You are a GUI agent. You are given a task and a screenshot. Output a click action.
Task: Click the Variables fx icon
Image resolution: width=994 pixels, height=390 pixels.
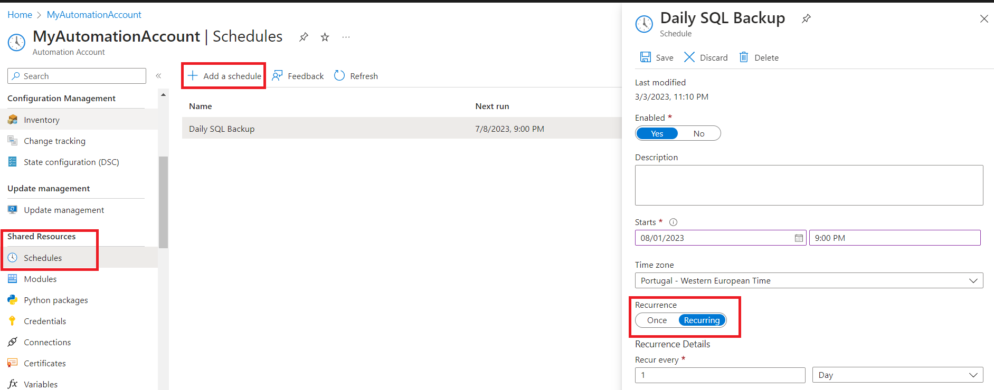click(x=13, y=384)
